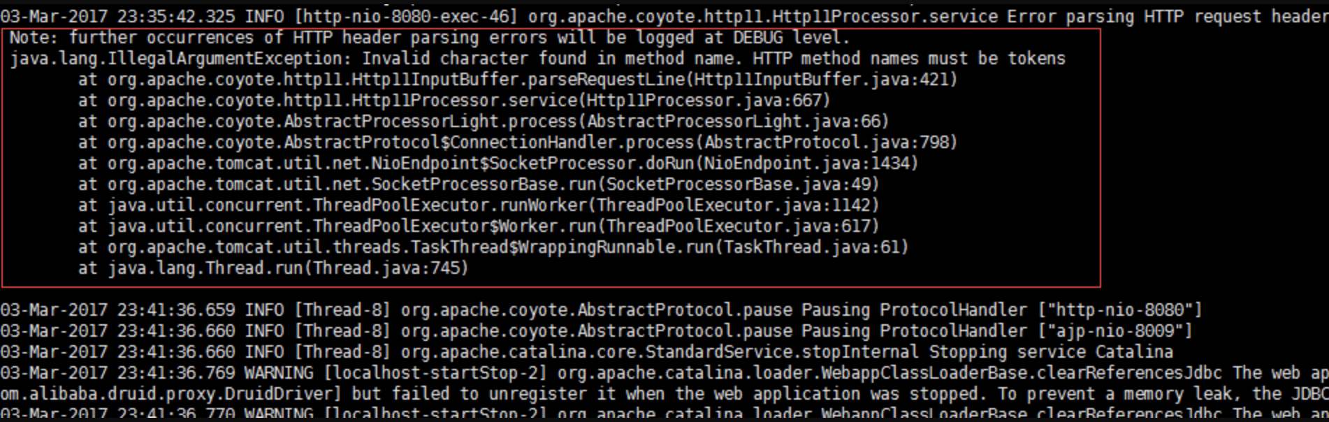
Task: Click the [http-nio-8080-exec-46] thread name
Action: click(x=405, y=17)
